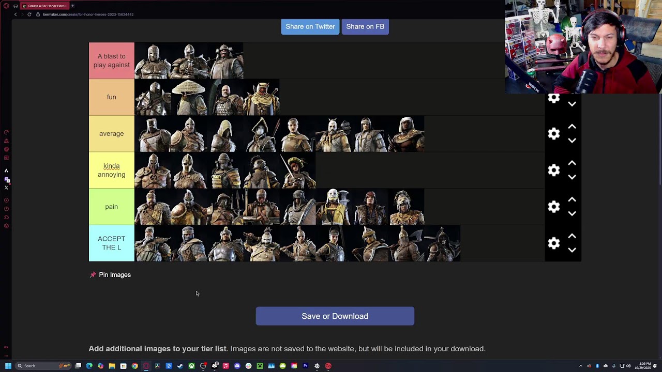662x372 pixels.
Task: Open sidebar settings gear in Opera
Action: [6, 226]
